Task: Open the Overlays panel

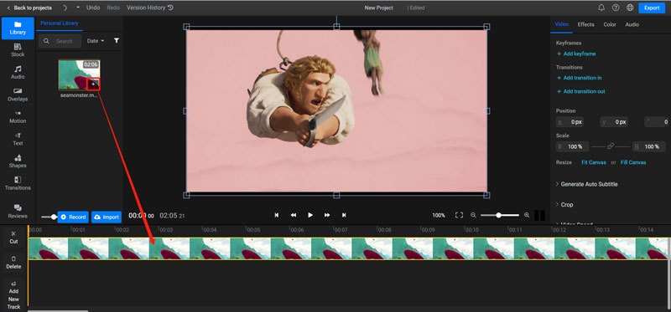Action: tap(18, 95)
